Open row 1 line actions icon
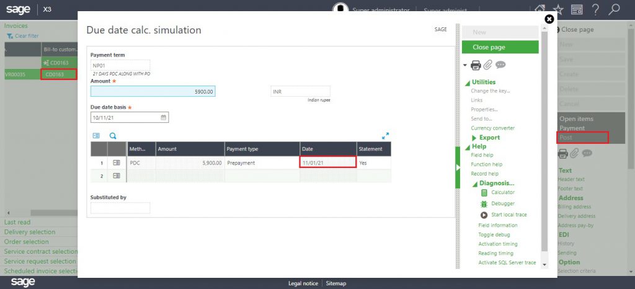 point(117,162)
